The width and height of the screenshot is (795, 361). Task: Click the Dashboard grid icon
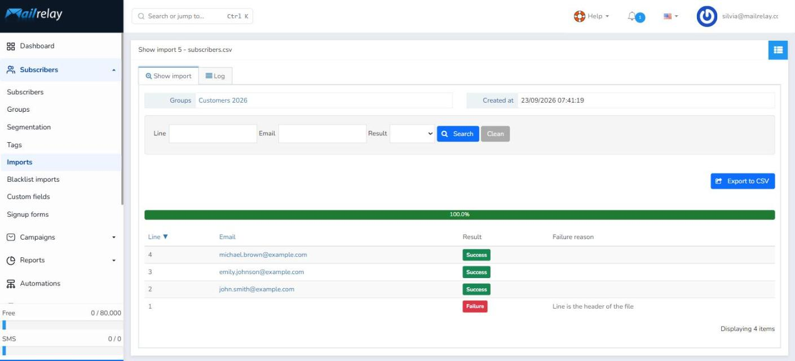click(11, 46)
